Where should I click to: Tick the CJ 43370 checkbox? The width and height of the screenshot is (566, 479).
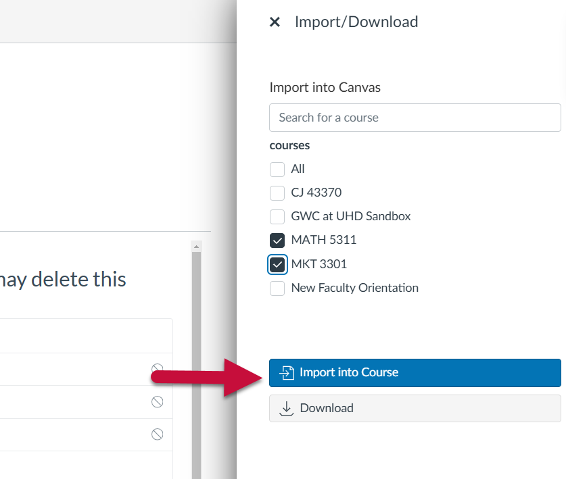tap(277, 193)
